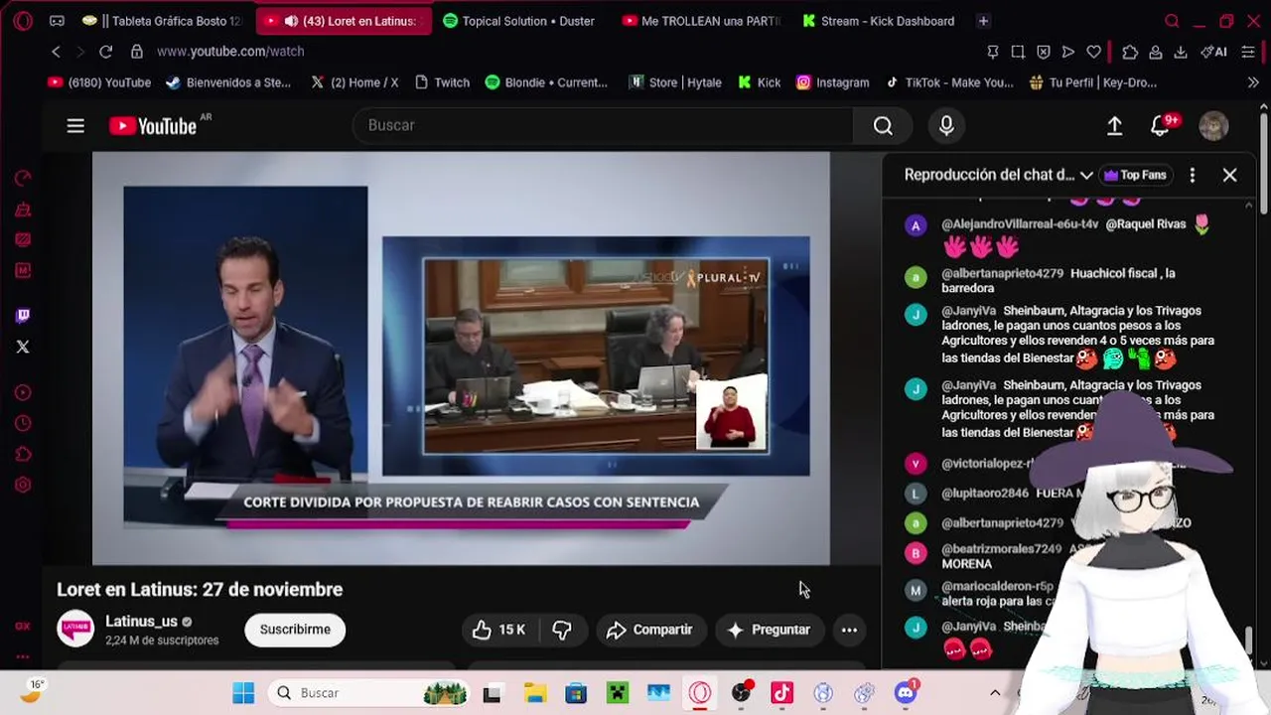Open the (6180) YouTube bookmark

[99, 82]
